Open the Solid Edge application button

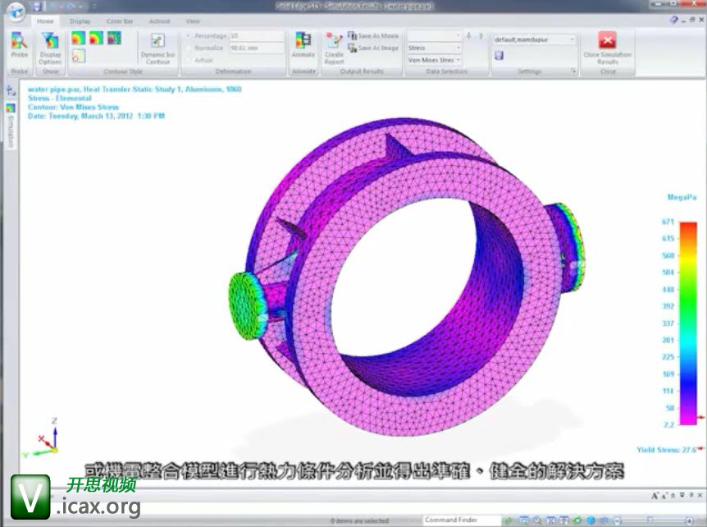pyautogui.click(x=16, y=11)
